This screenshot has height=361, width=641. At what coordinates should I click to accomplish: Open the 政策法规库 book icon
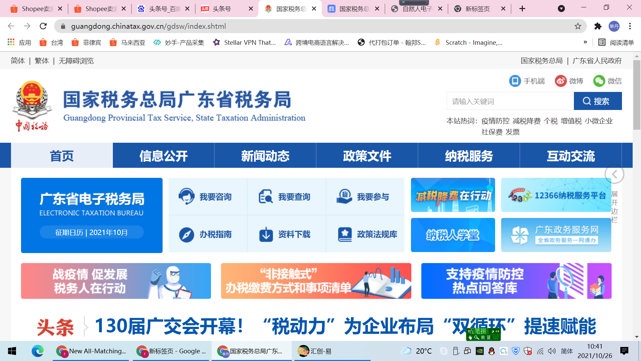(x=345, y=234)
